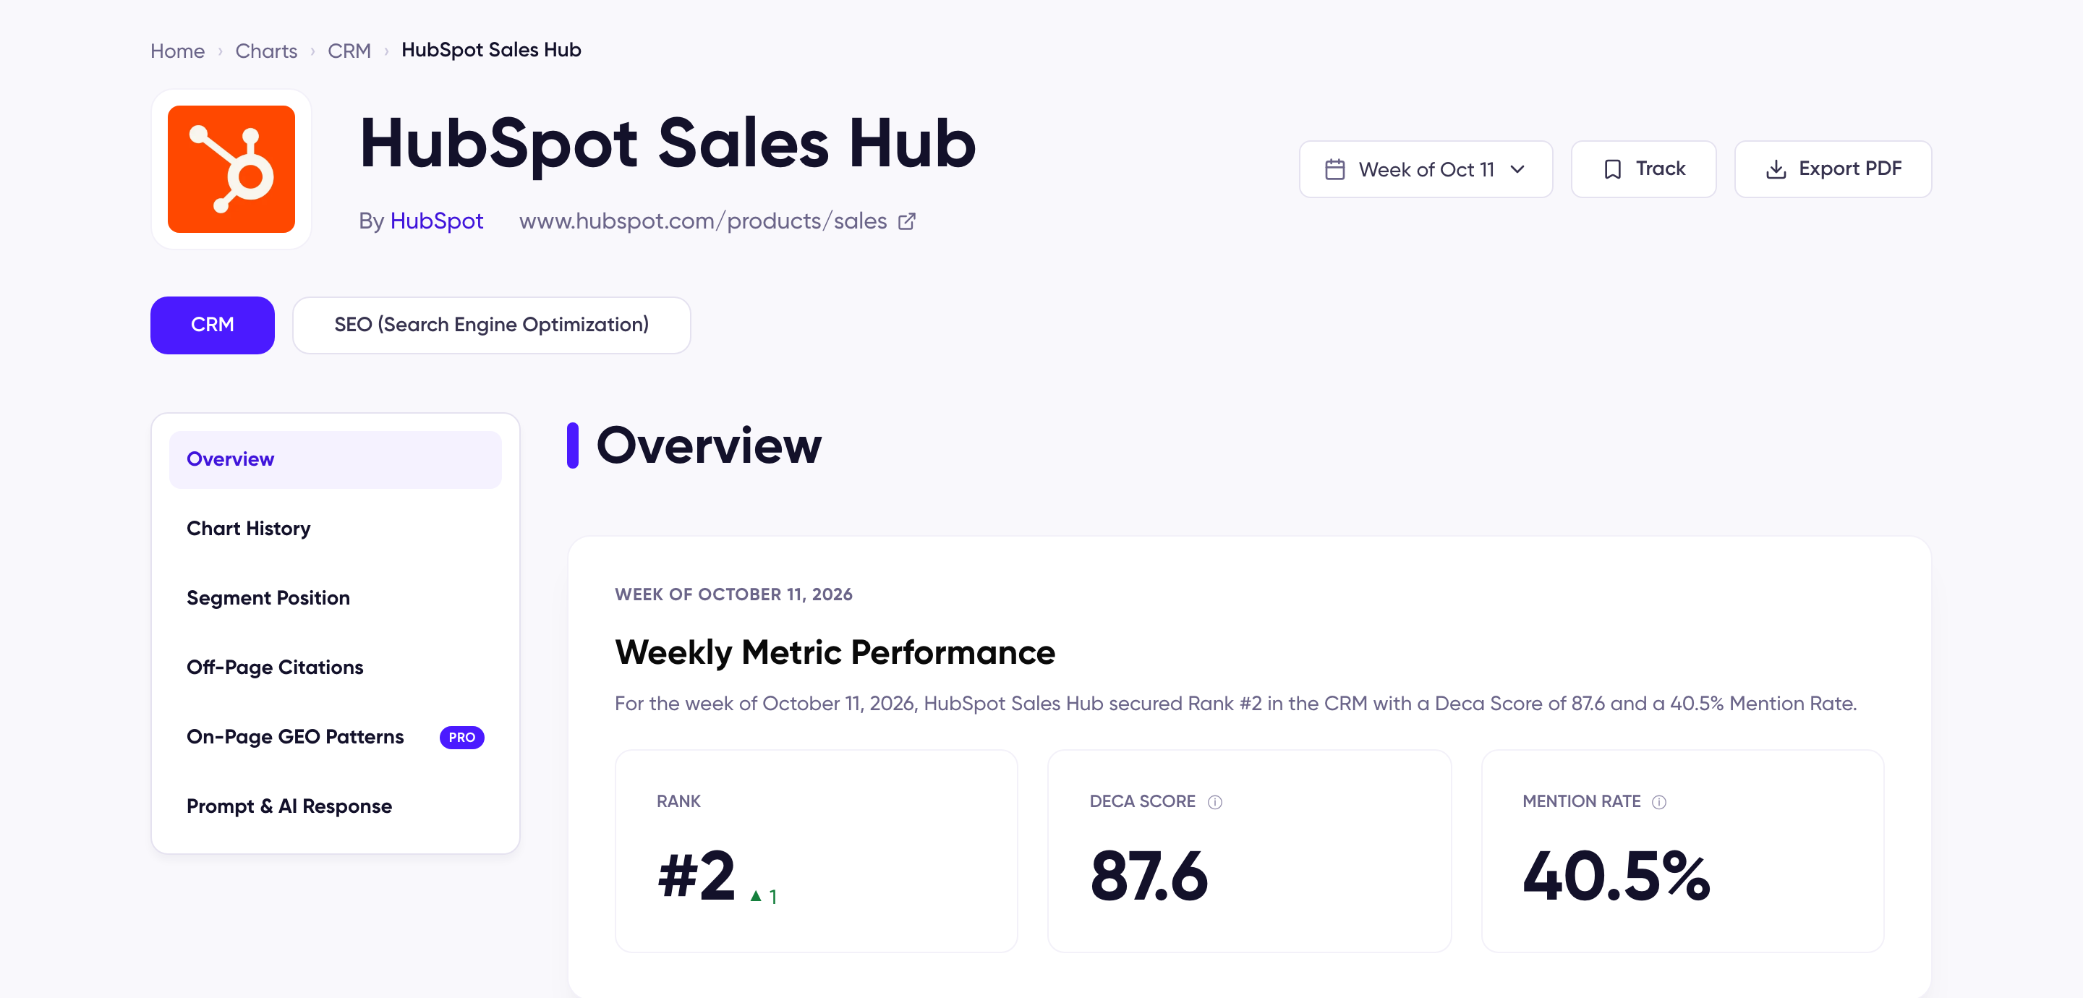Click the RANK card label
Screen dimensions: 2083x998
coord(678,801)
